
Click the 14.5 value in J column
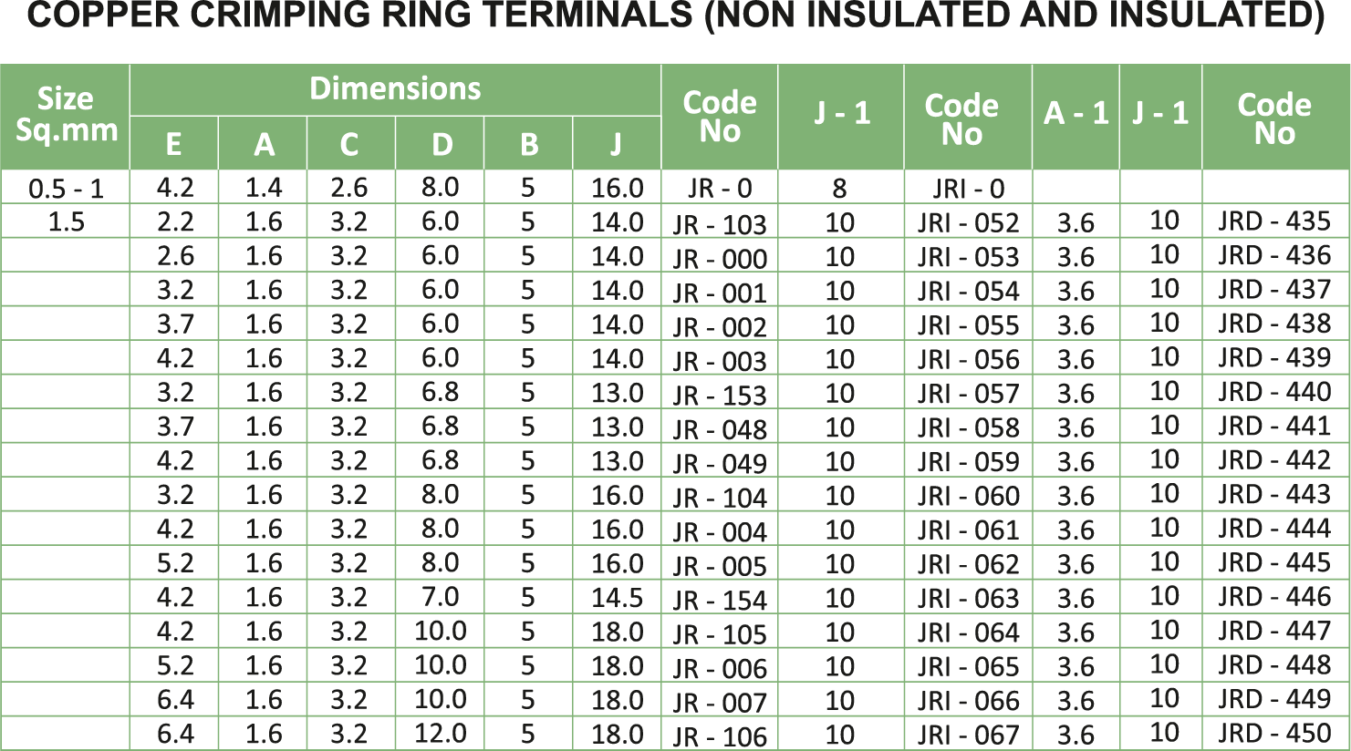pos(617,599)
